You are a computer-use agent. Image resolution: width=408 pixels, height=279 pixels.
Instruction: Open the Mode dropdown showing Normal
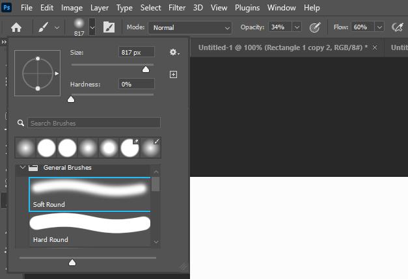tap(190, 27)
